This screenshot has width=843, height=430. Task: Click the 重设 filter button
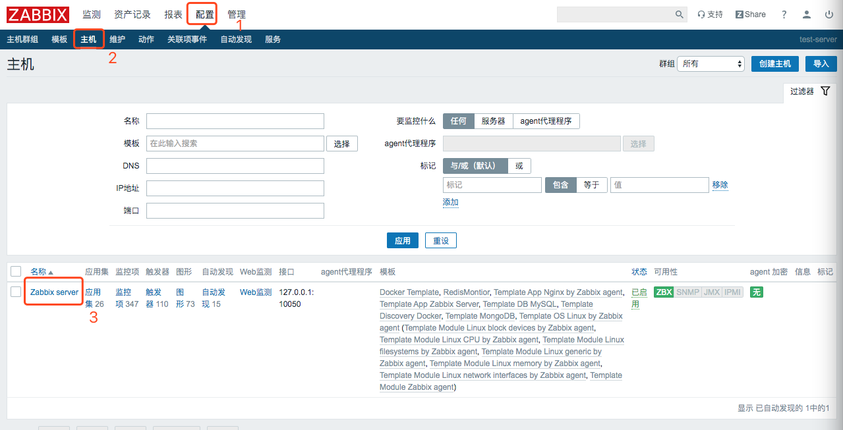(441, 241)
